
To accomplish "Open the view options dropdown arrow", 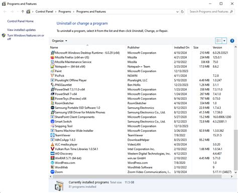I will click(224, 41).
